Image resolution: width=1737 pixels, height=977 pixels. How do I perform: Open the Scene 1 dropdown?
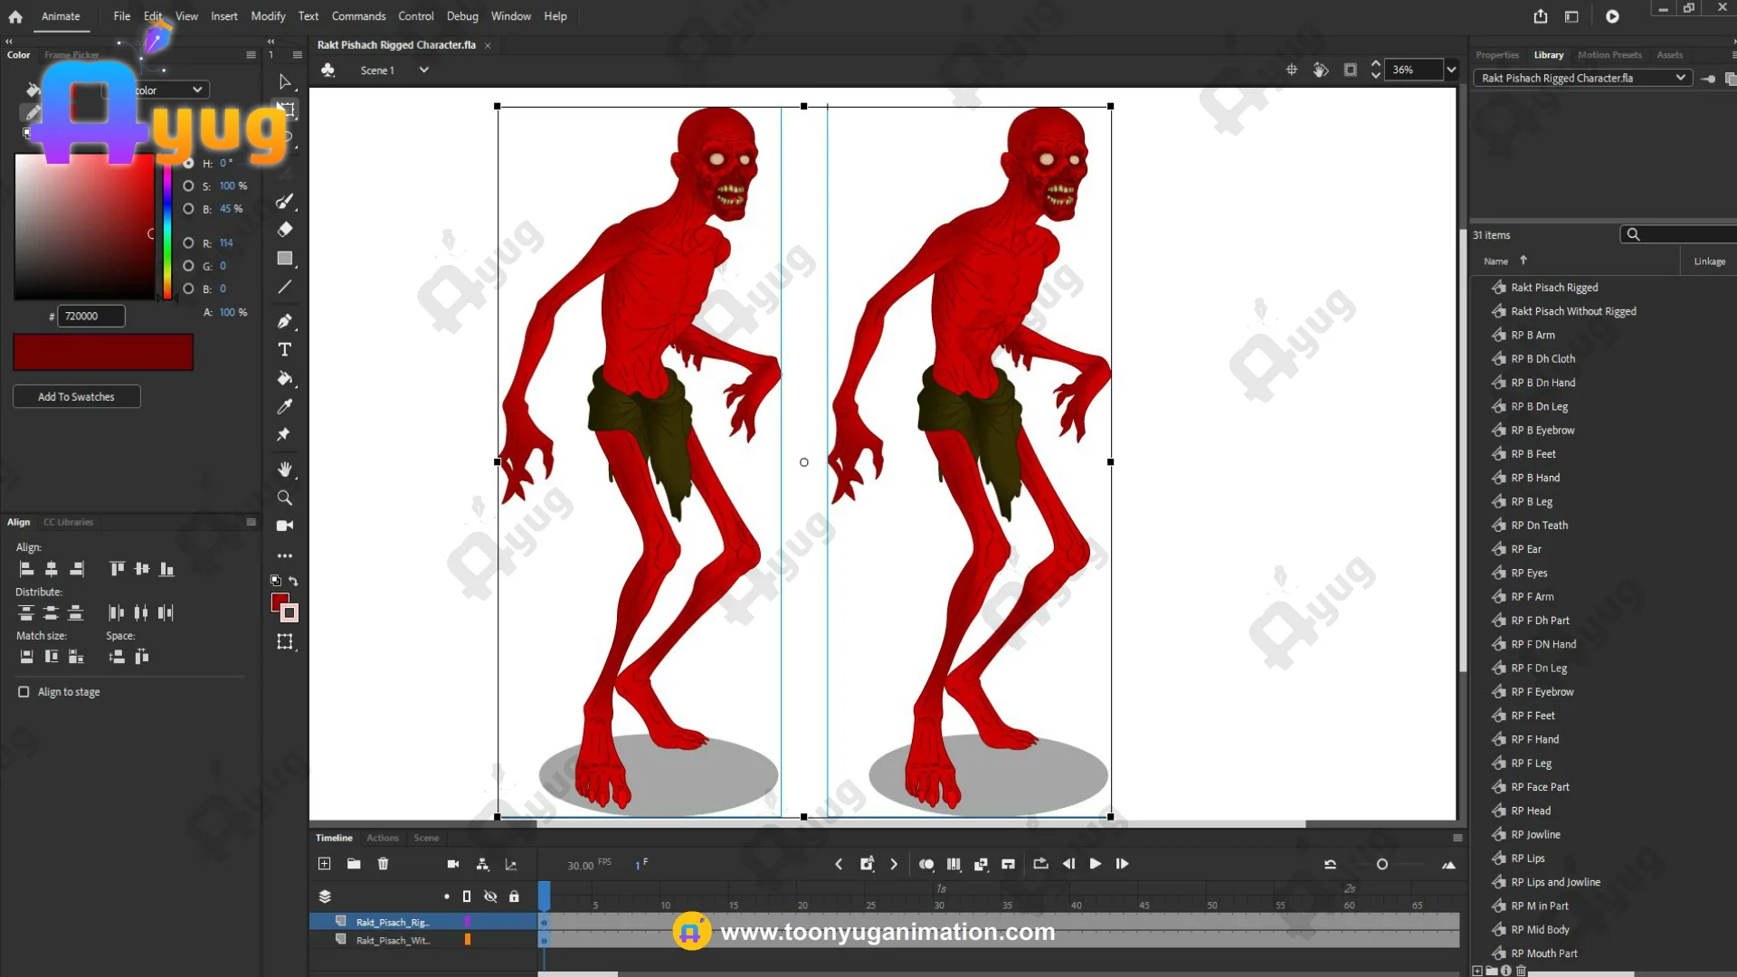(423, 71)
